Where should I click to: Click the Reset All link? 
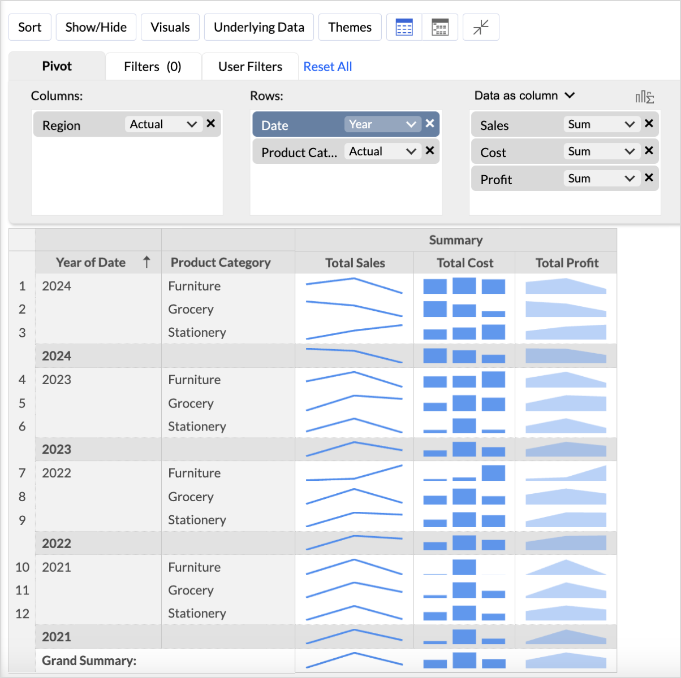(x=327, y=67)
